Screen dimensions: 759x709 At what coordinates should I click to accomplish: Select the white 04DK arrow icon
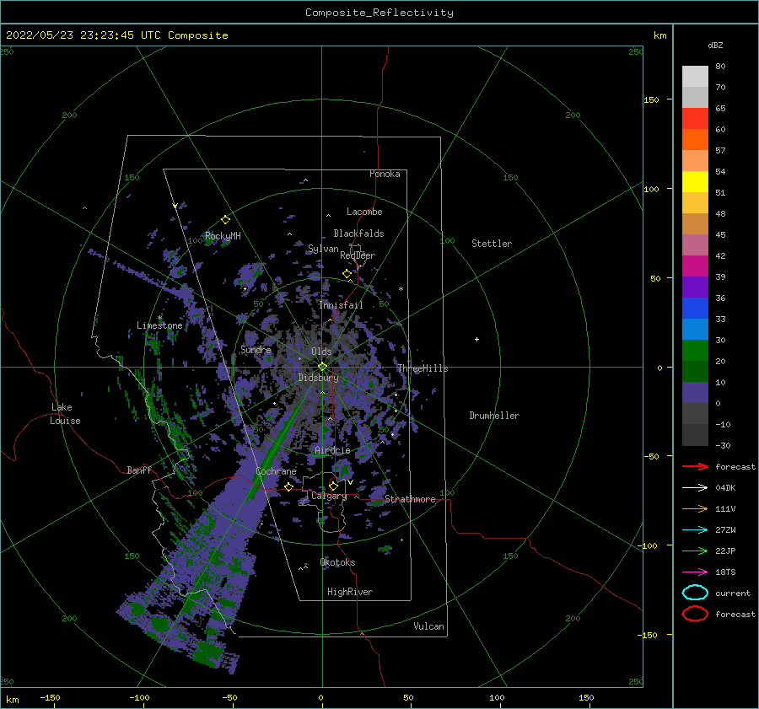point(695,487)
